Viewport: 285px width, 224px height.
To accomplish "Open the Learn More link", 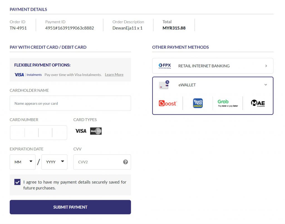I will click(114, 75).
